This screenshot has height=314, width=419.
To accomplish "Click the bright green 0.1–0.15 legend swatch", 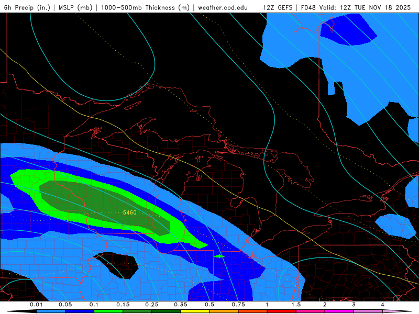I will 108,311.
